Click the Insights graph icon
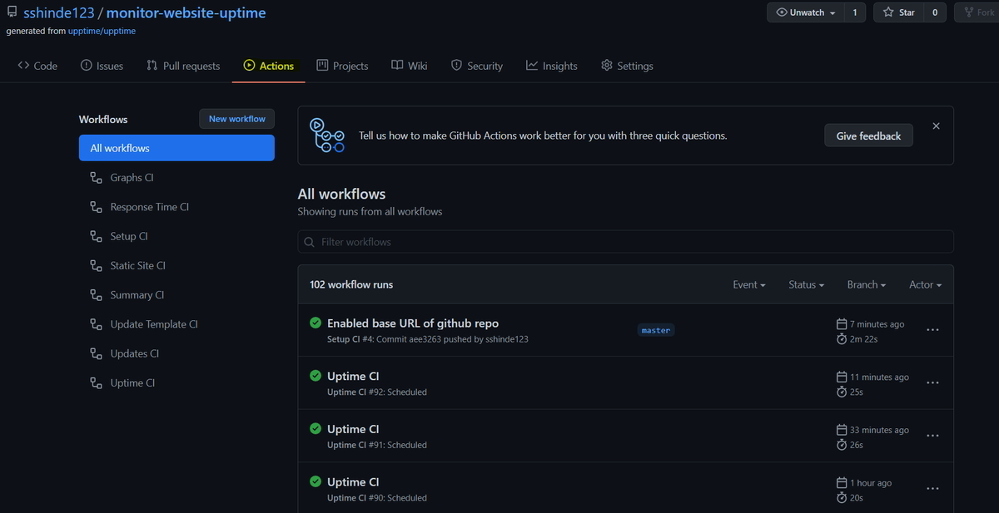999x513 pixels. pyautogui.click(x=530, y=65)
